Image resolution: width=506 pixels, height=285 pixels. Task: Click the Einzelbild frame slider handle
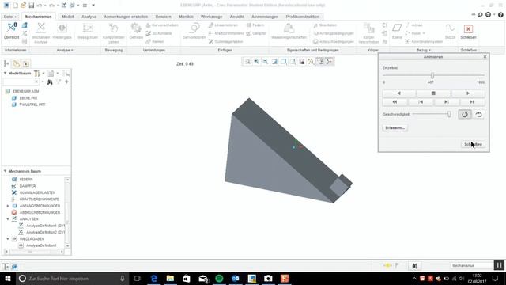(x=432, y=75)
